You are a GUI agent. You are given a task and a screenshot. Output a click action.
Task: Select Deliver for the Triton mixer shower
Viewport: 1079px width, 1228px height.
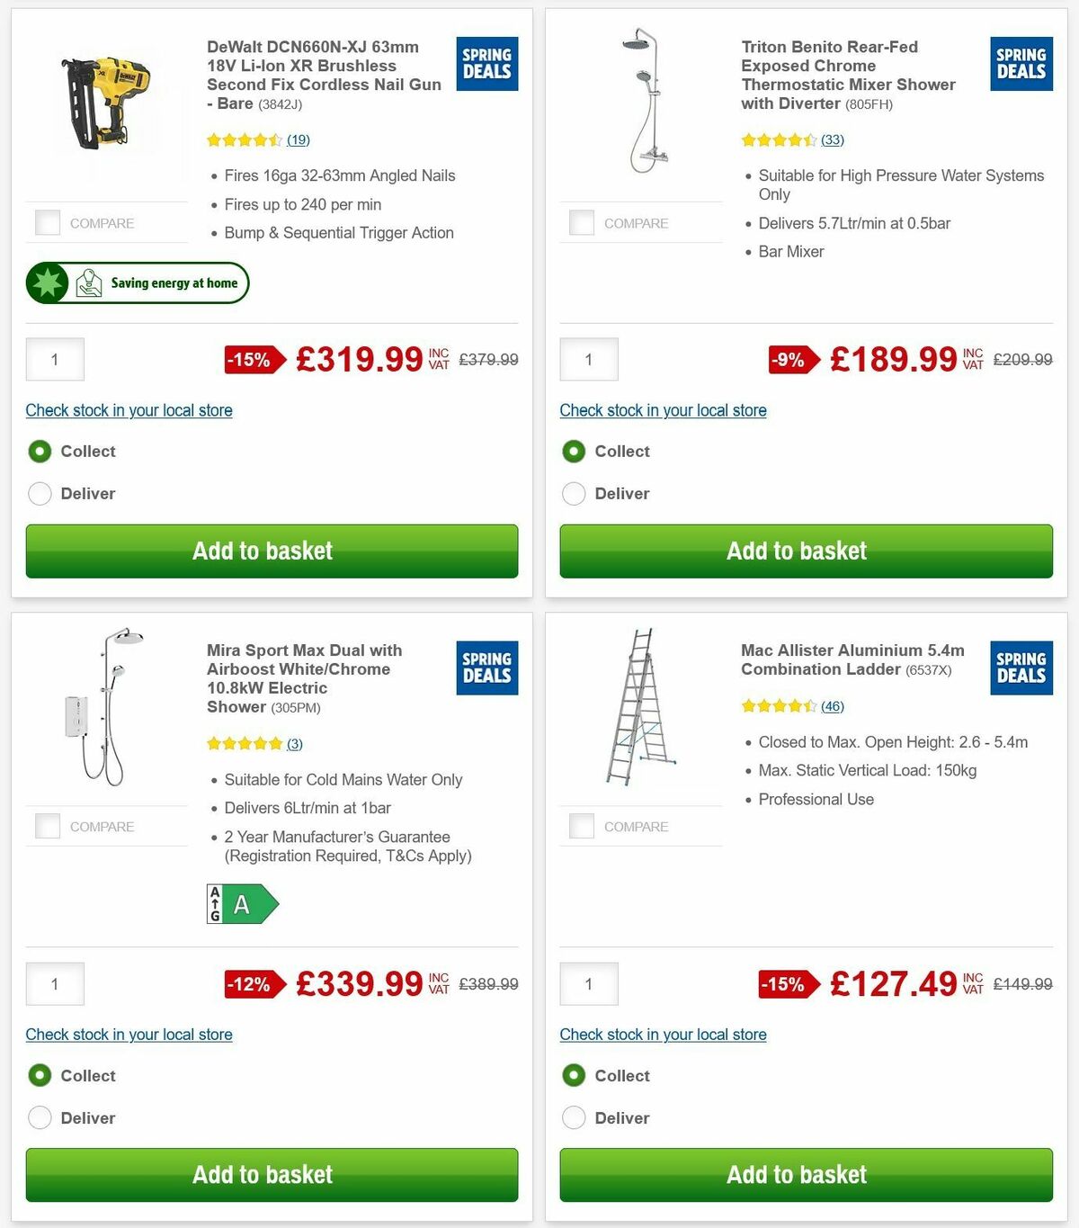pyautogui.click(x=574, y=493)
